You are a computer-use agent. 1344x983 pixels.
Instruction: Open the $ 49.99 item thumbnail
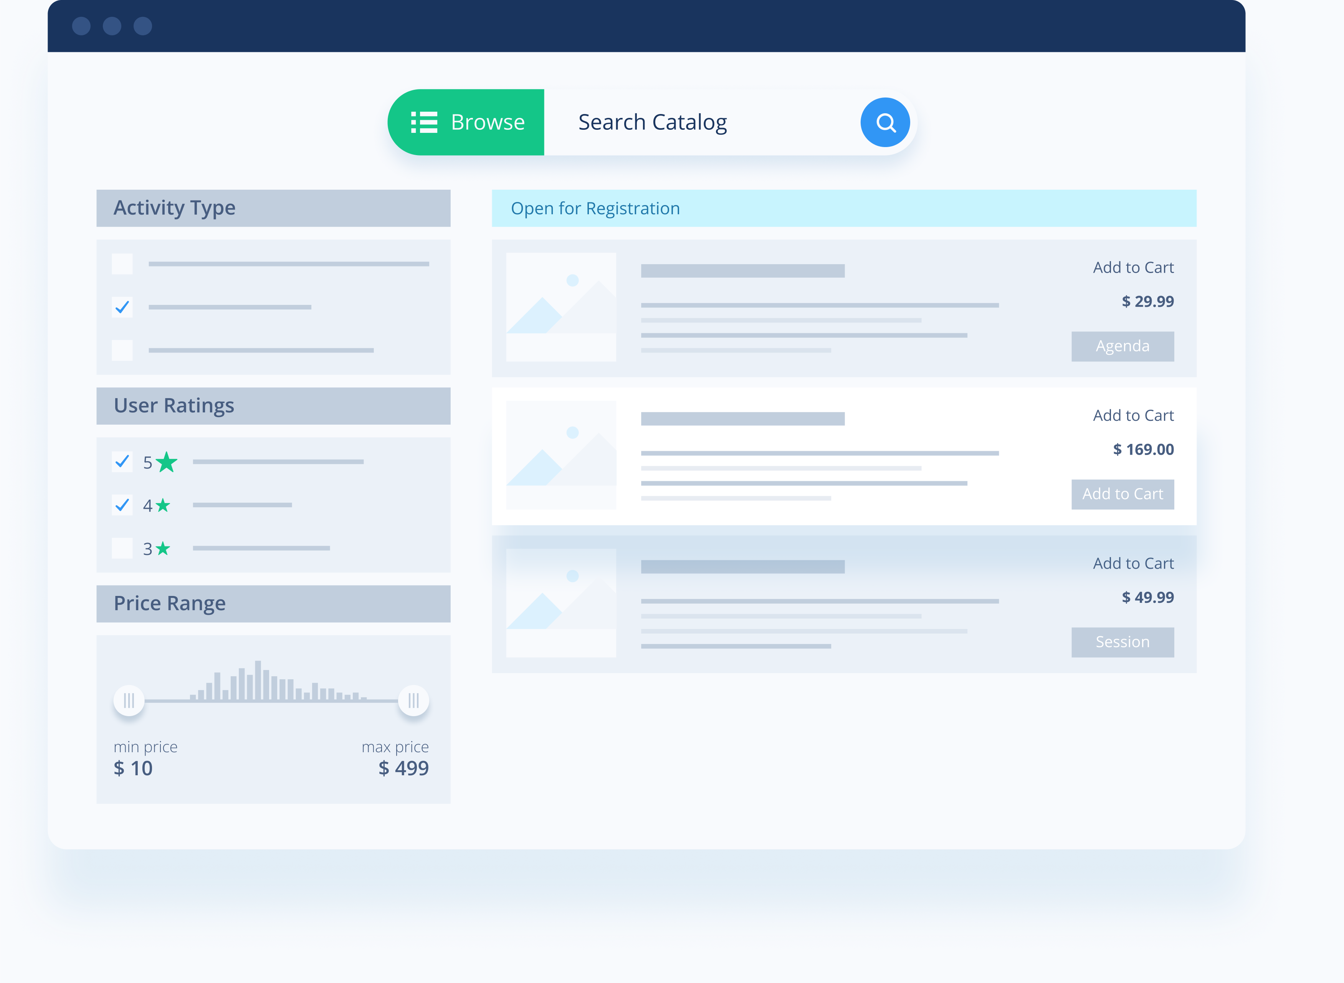point(561,603)
